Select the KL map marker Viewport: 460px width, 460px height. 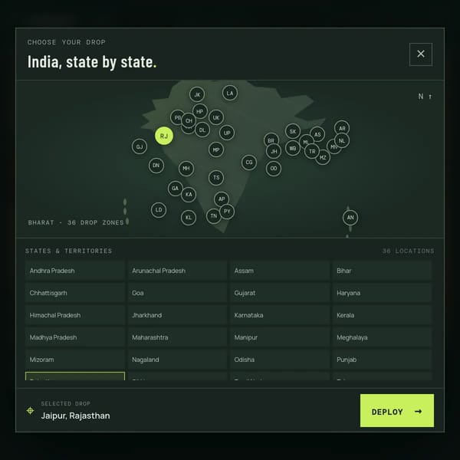189,218
